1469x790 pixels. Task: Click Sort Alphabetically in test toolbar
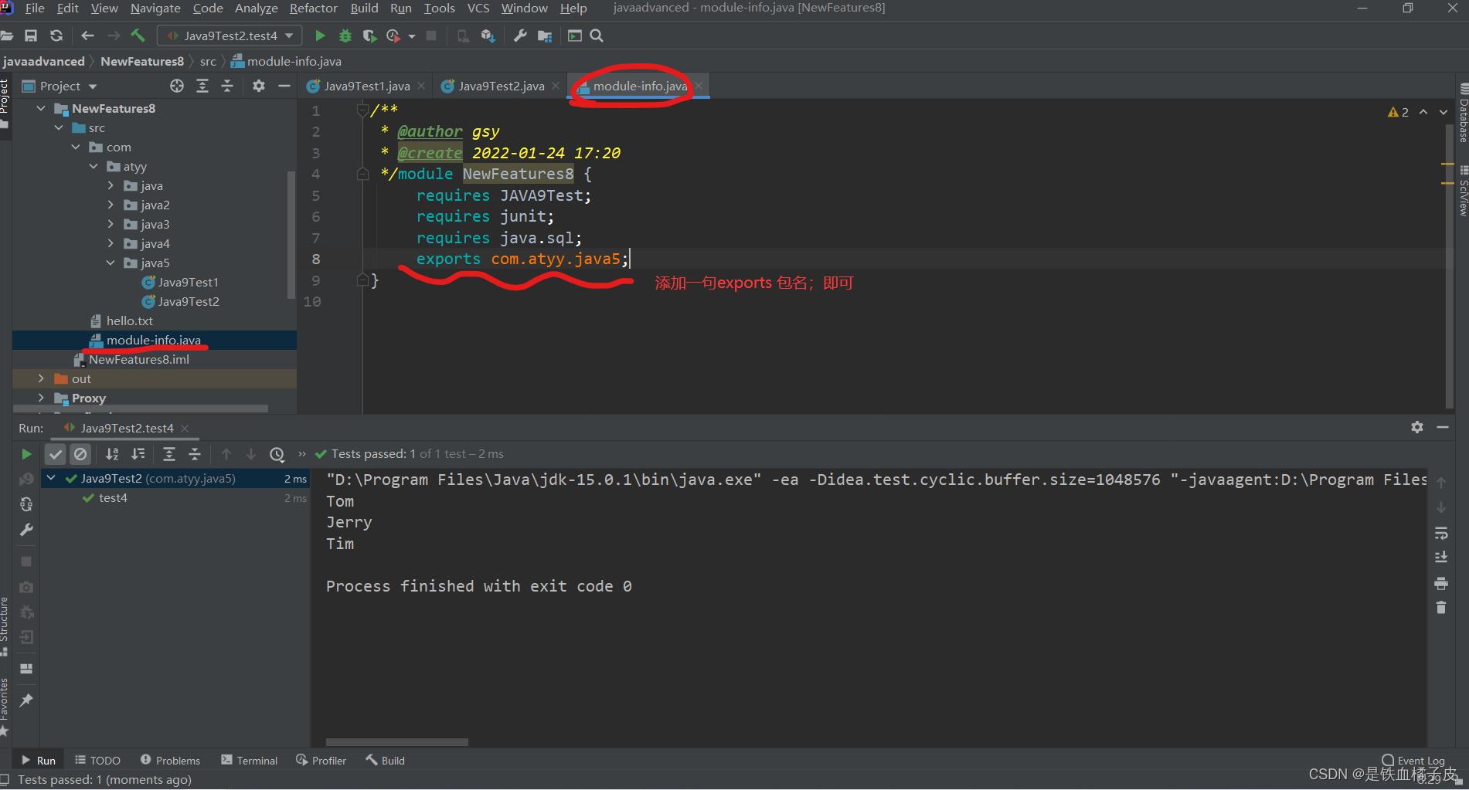pos(112,454)
